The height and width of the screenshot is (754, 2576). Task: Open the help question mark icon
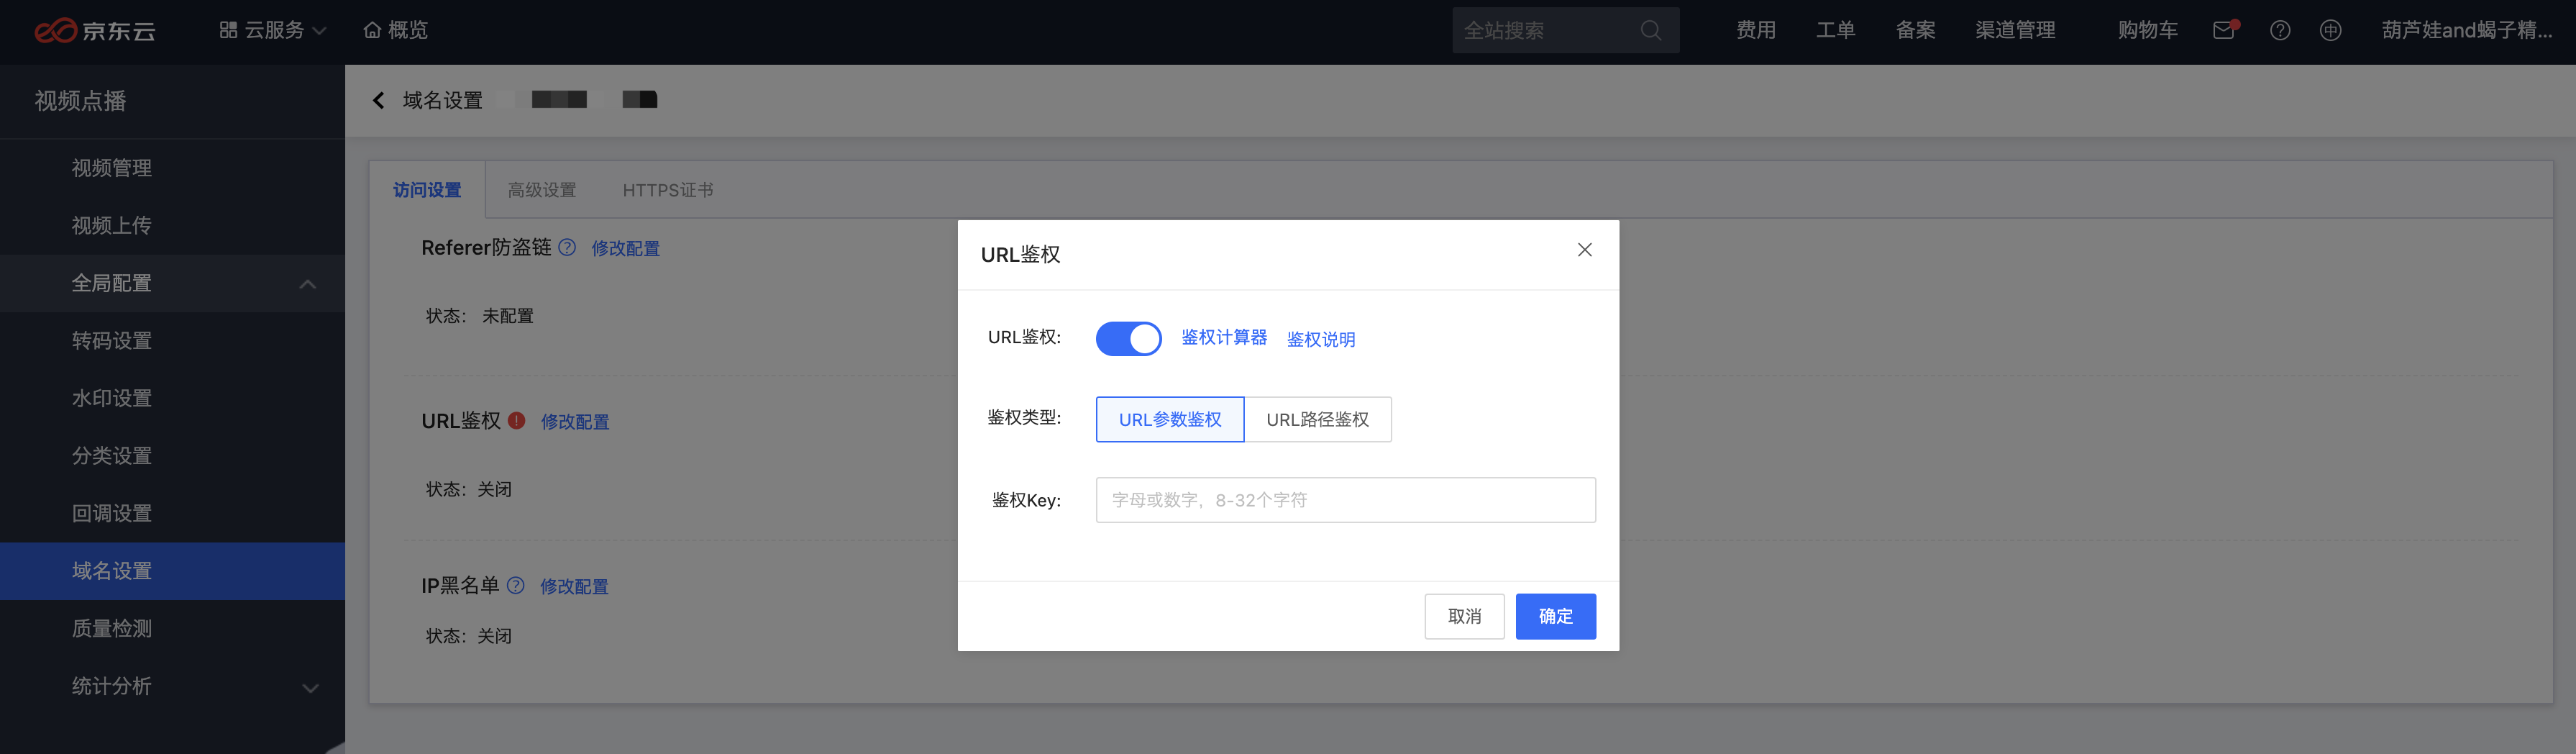click(x=2280, y=31)
